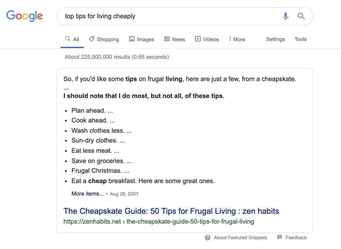Click the News newspaper icon
Image resolution: width=341 pixels, height=249 pixels.
click(x=167, y=39)
